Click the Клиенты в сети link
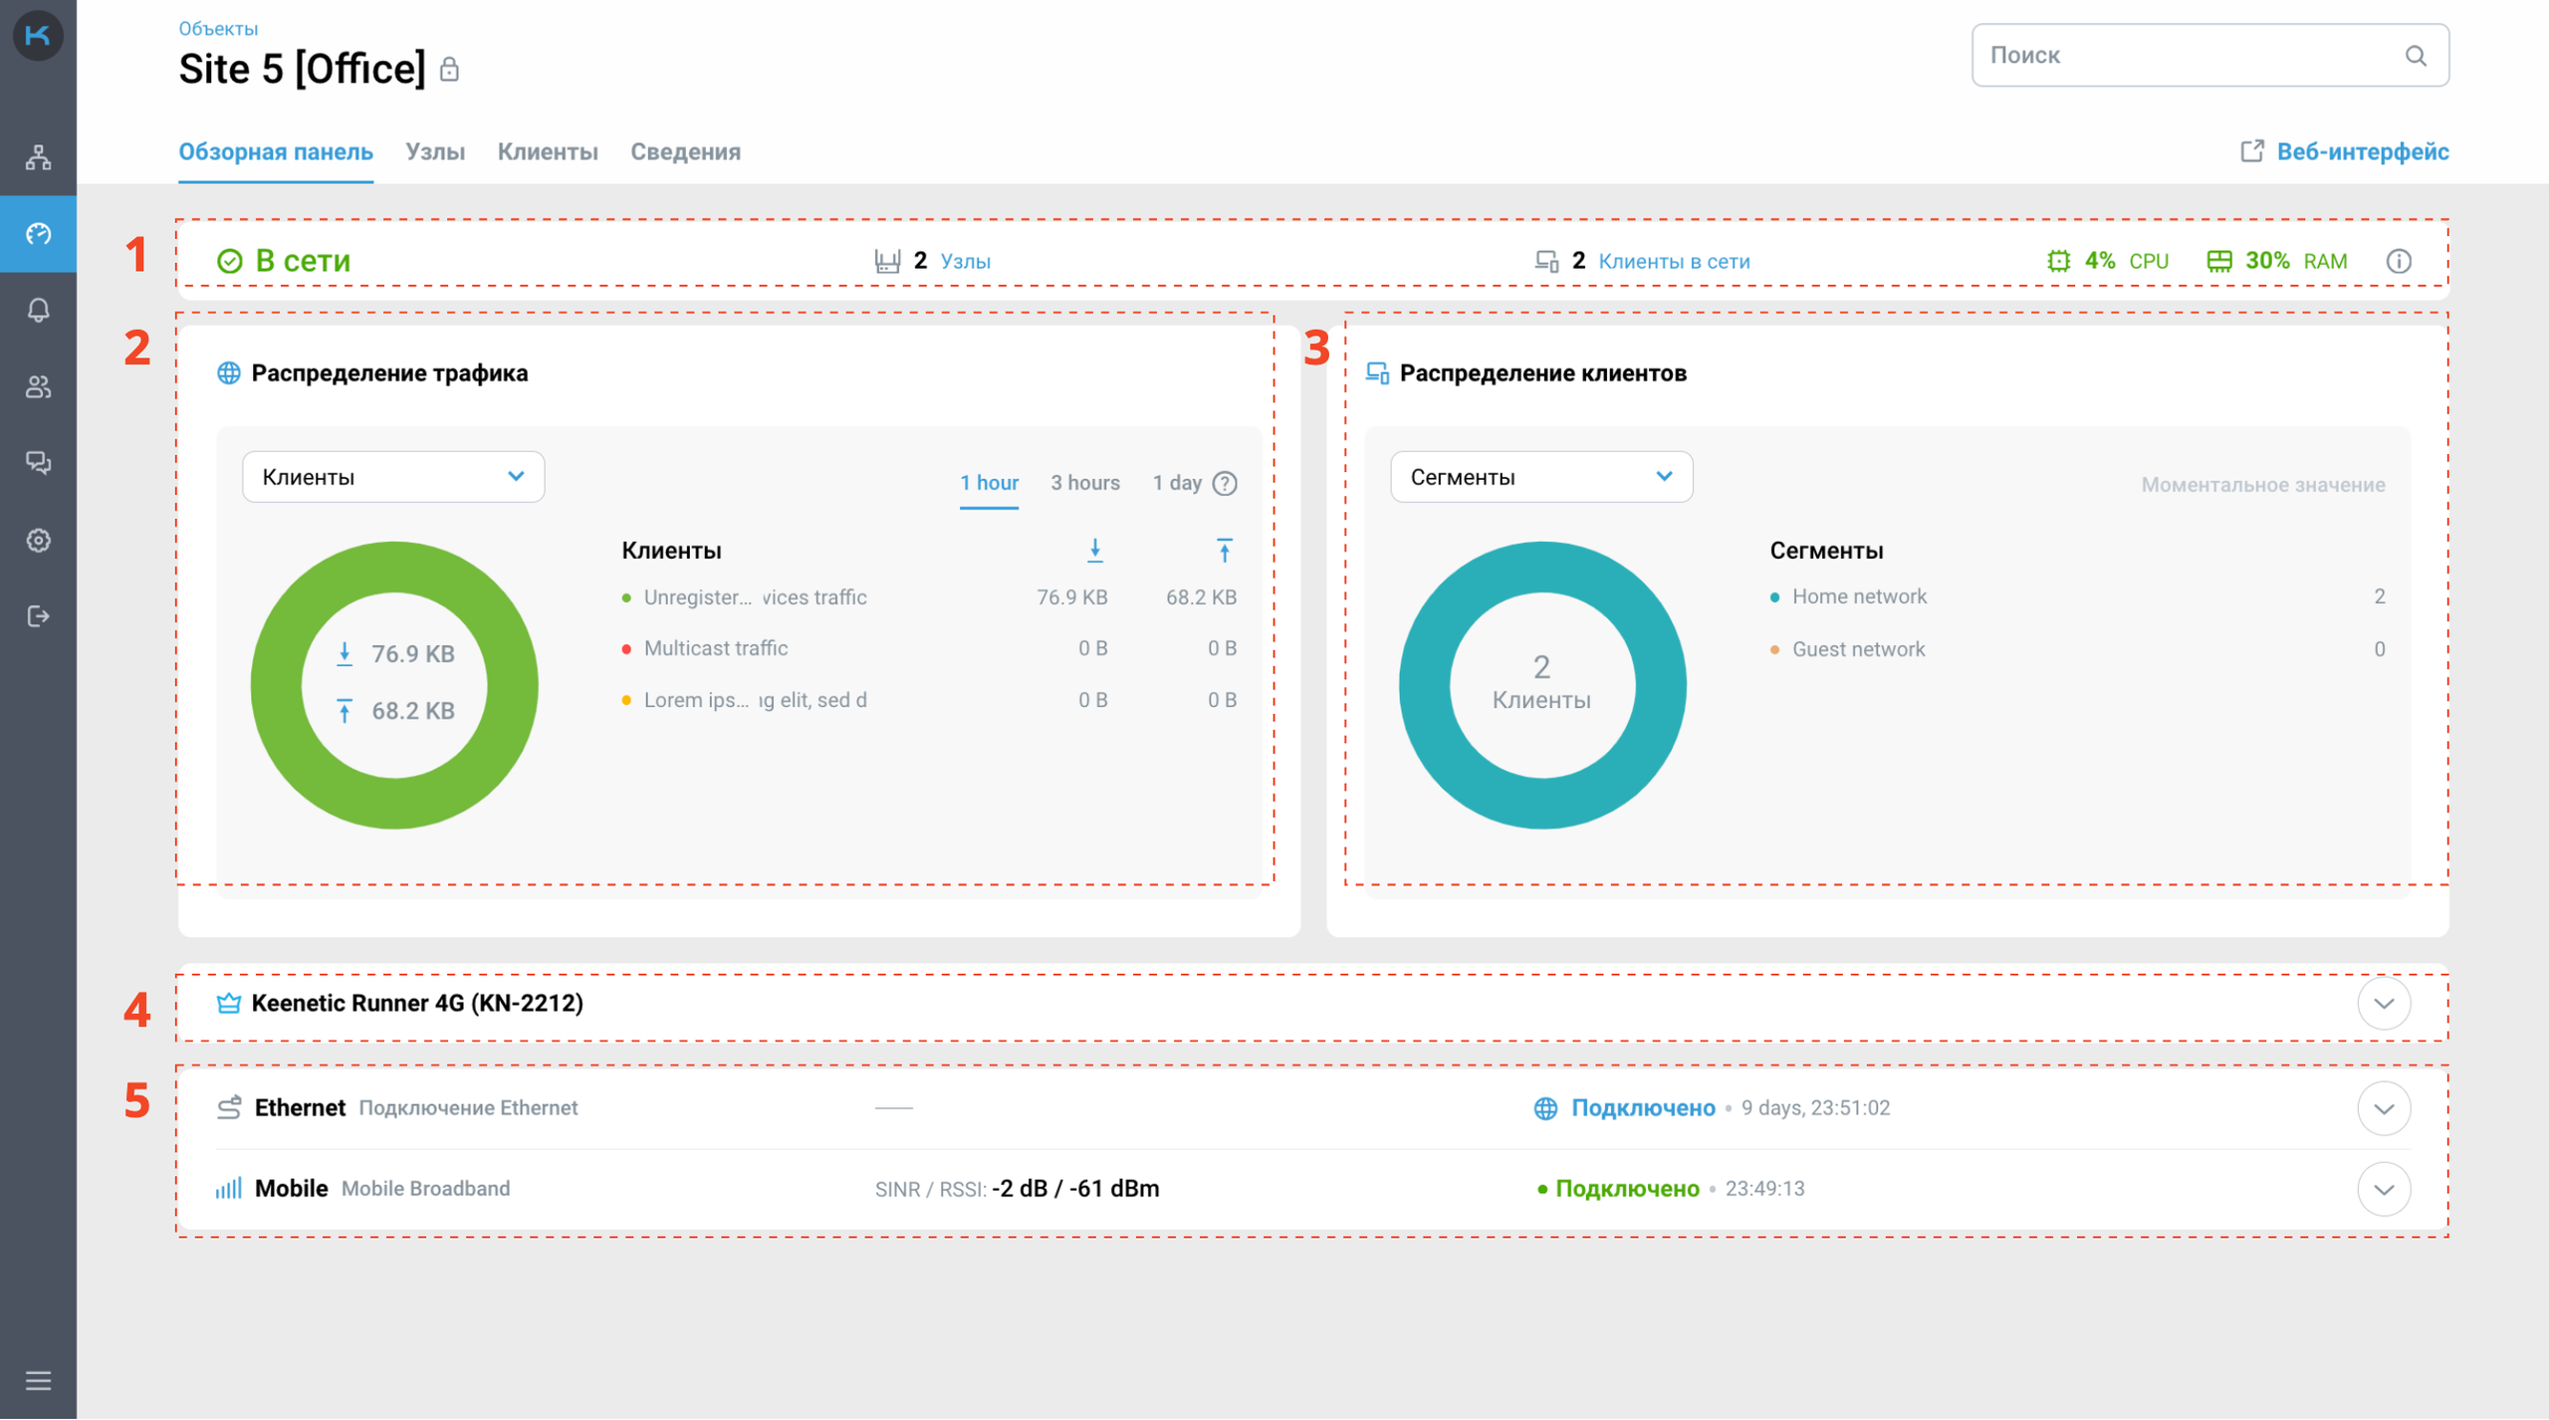 click(x=1674, y=261)
